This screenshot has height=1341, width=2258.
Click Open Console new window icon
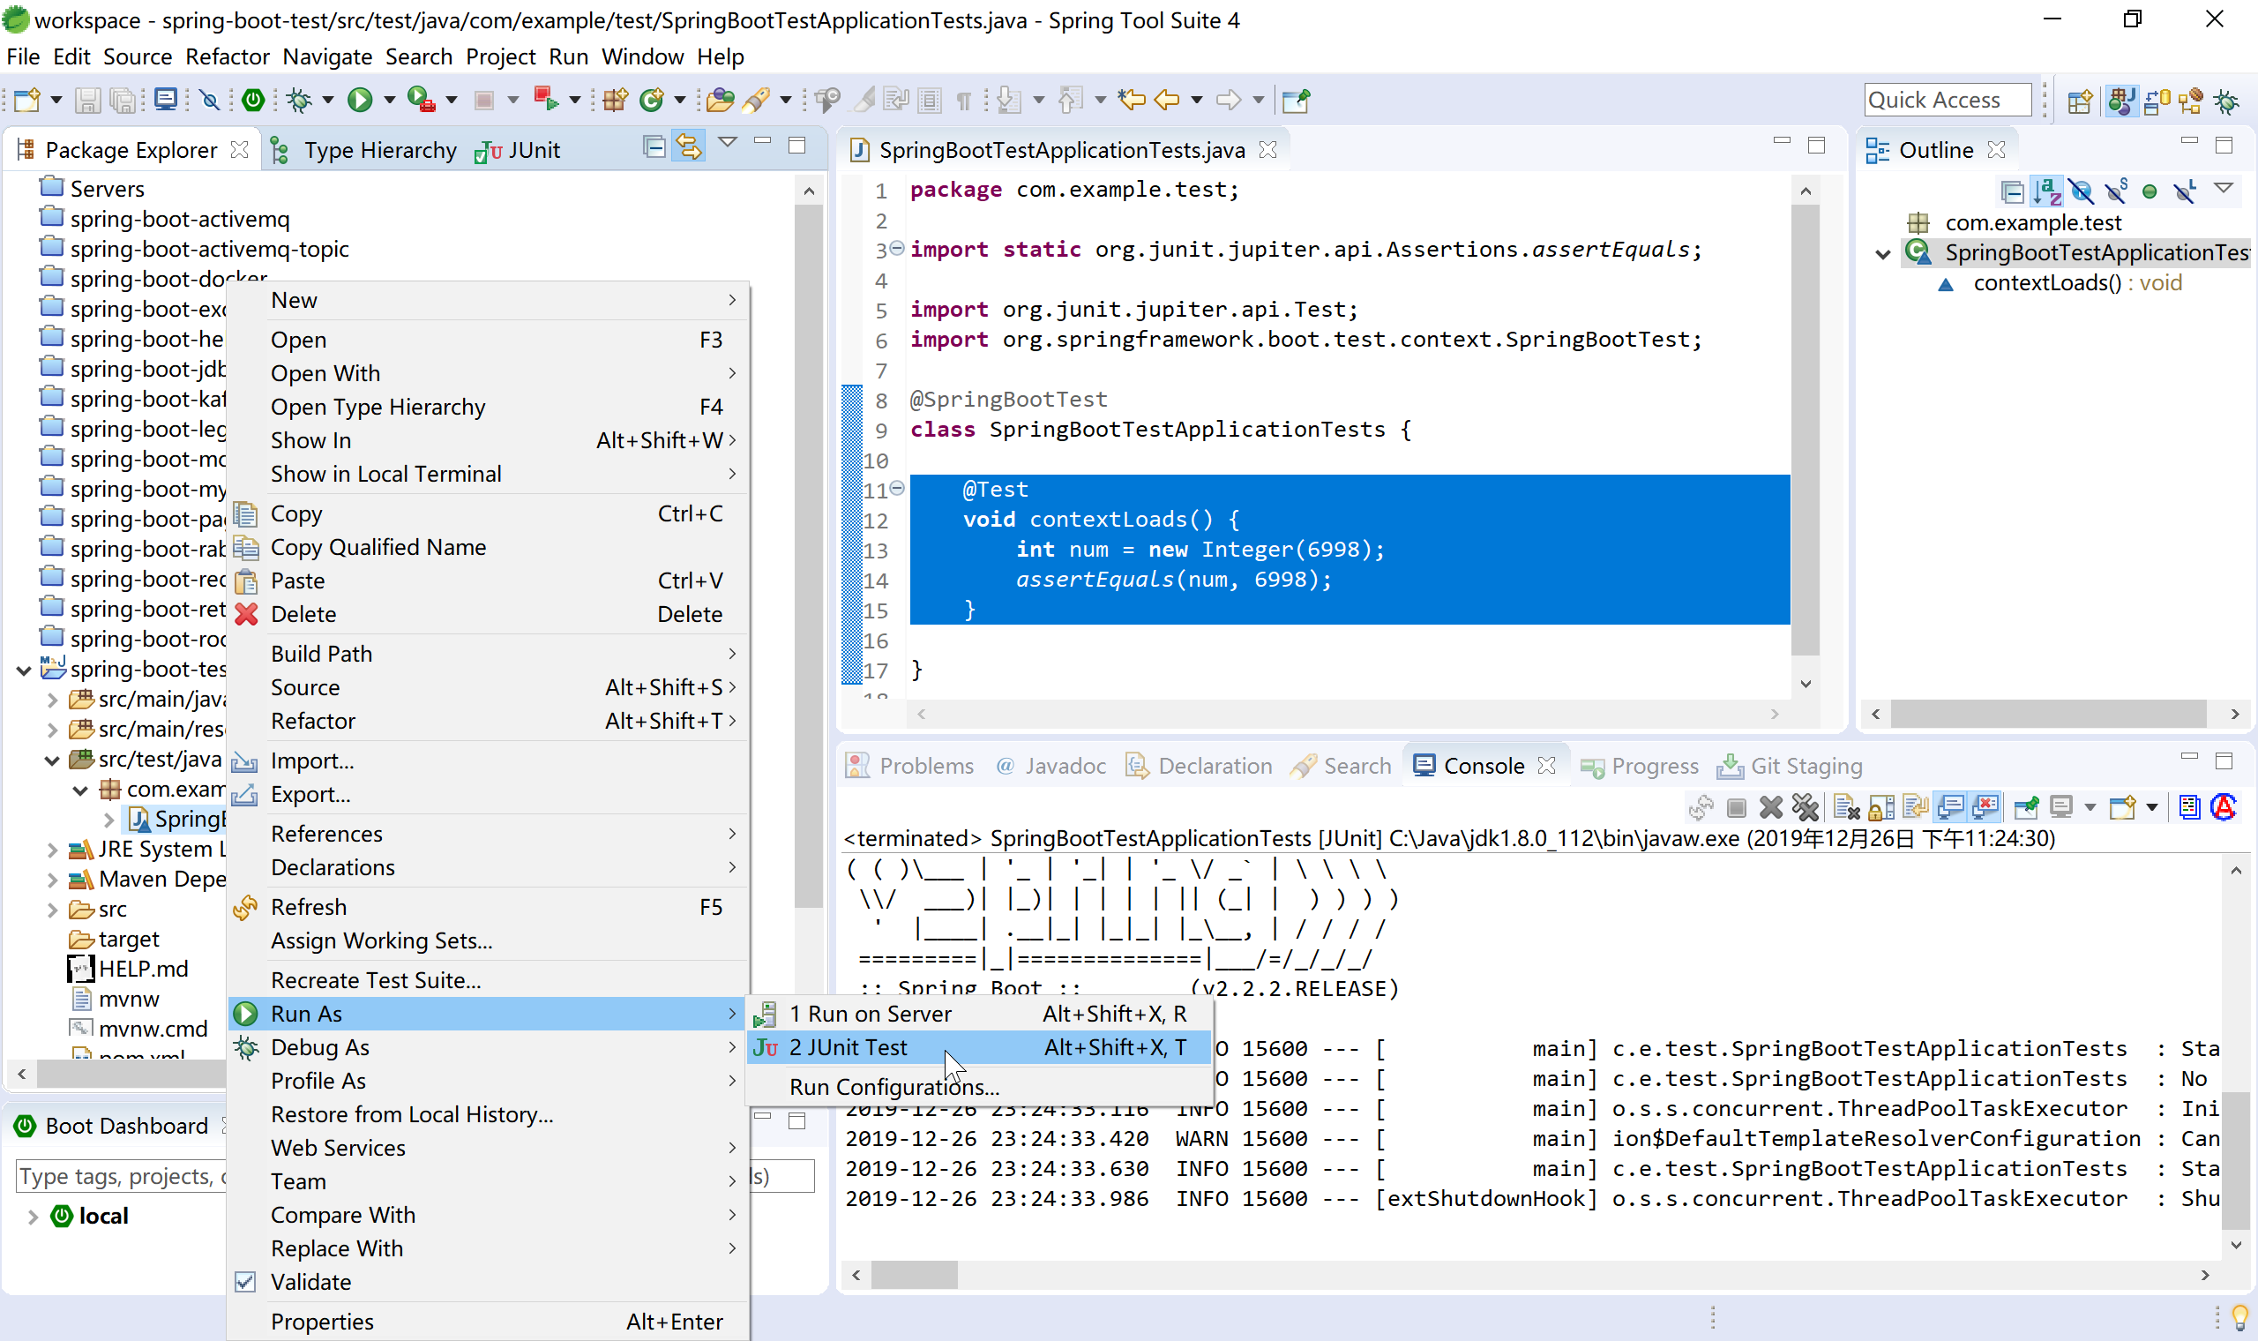pos(2122,807)
